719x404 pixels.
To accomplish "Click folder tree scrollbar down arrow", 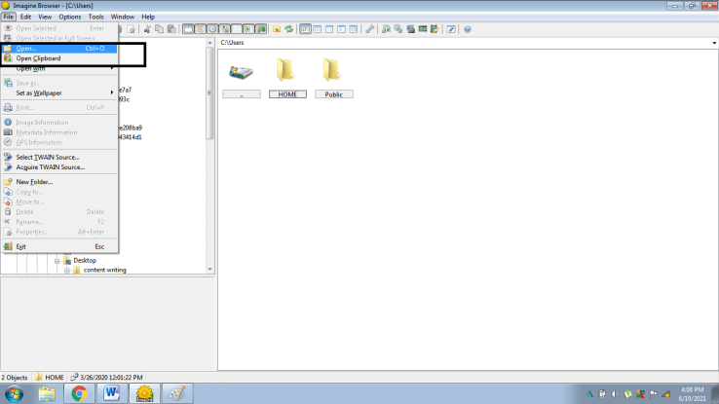I will click(x=210, y=270).
